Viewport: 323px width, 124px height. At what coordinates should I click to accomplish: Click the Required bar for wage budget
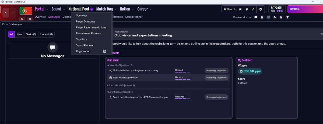click(183, 79)
